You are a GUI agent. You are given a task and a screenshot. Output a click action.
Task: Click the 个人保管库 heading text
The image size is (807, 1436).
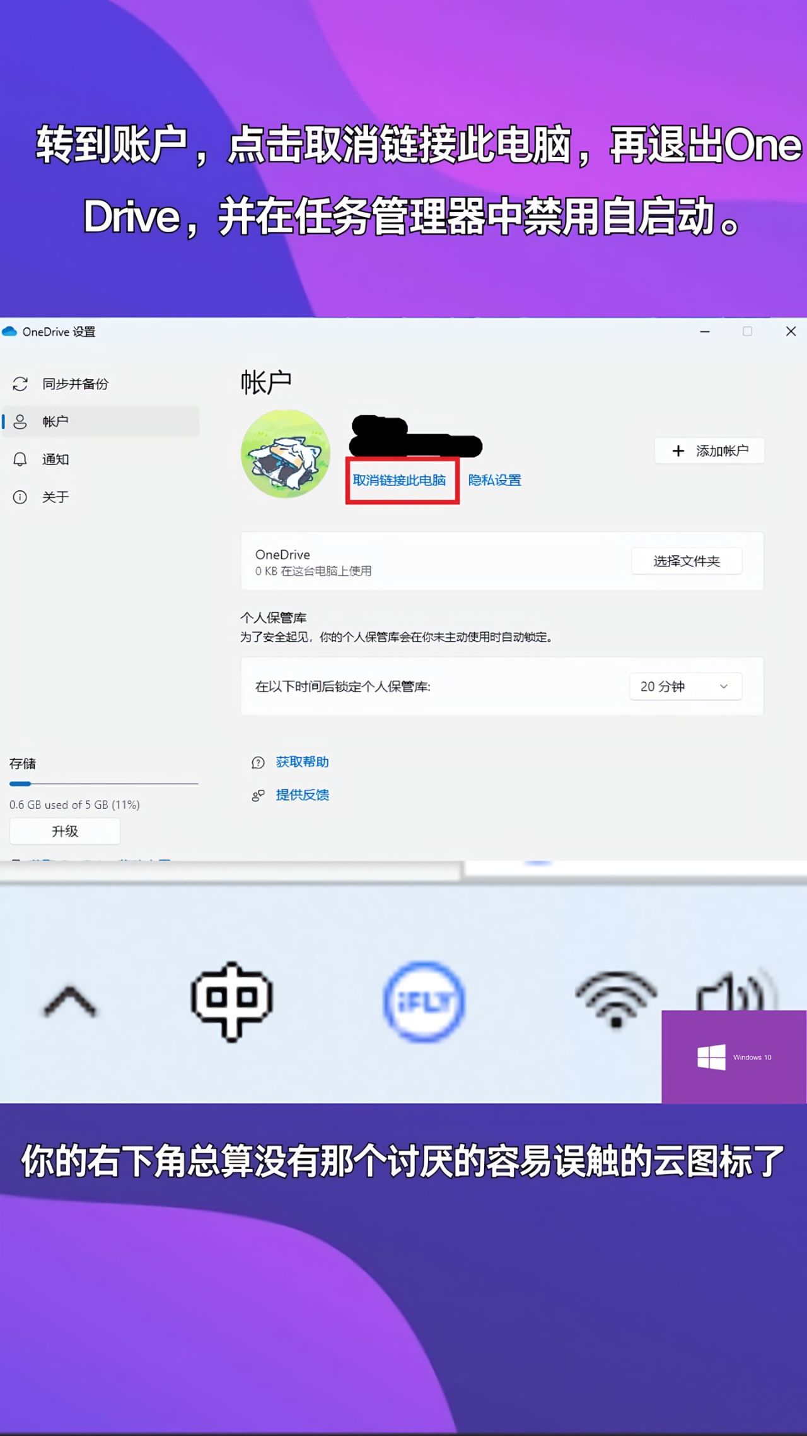[x=273, y=618]
